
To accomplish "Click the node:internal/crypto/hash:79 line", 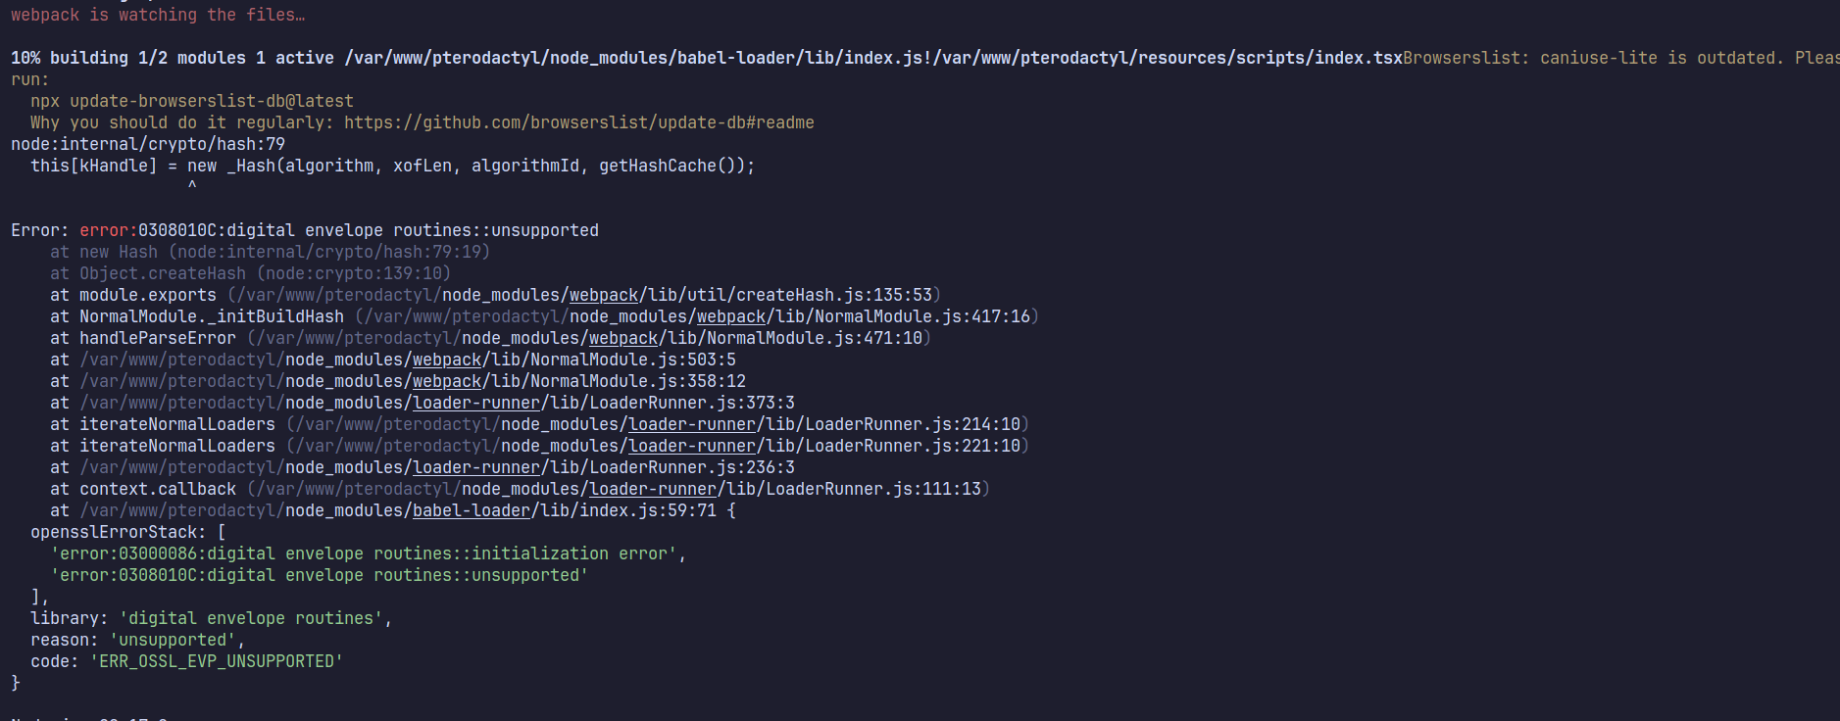I will click(x=148, y=144).
